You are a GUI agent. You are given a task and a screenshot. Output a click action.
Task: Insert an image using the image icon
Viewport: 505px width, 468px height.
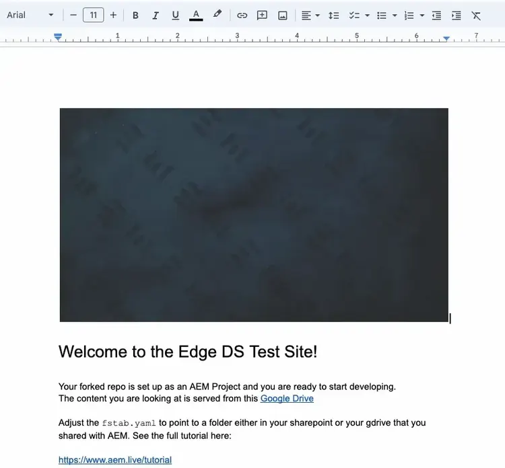282,15
